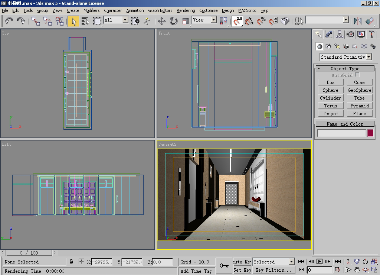This screenshot has width=380, height=275.
Task: Open the Rendering menu
Action: (x=186, y=10)
